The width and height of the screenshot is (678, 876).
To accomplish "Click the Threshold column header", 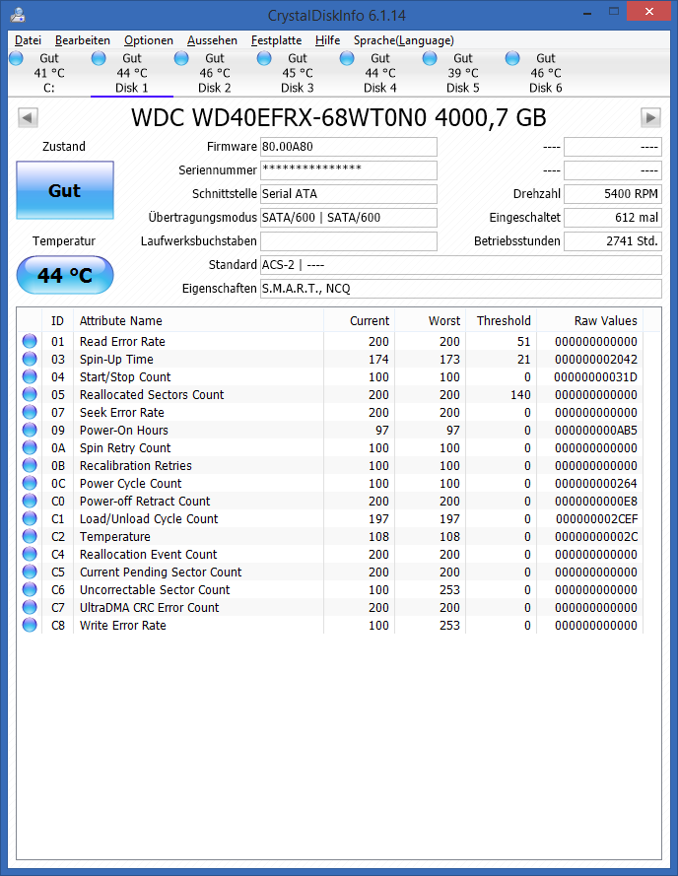I will (x=502, y=320).
